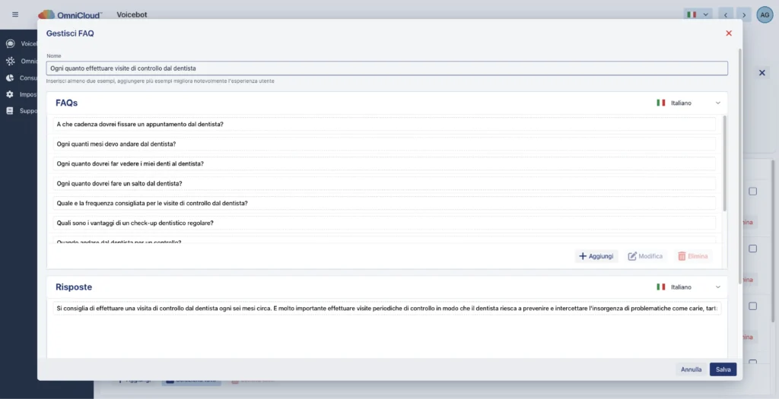Click the OmniCloud logo in the header
779x399 pixels.
[x=70, y=14]
